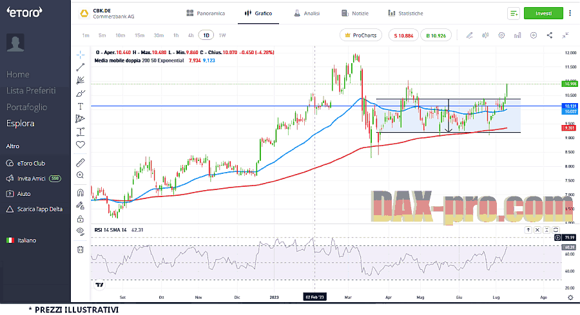The image size is (580, 315).
Task: Open chart settings gear in top toolbar
Action: [501, 35]
